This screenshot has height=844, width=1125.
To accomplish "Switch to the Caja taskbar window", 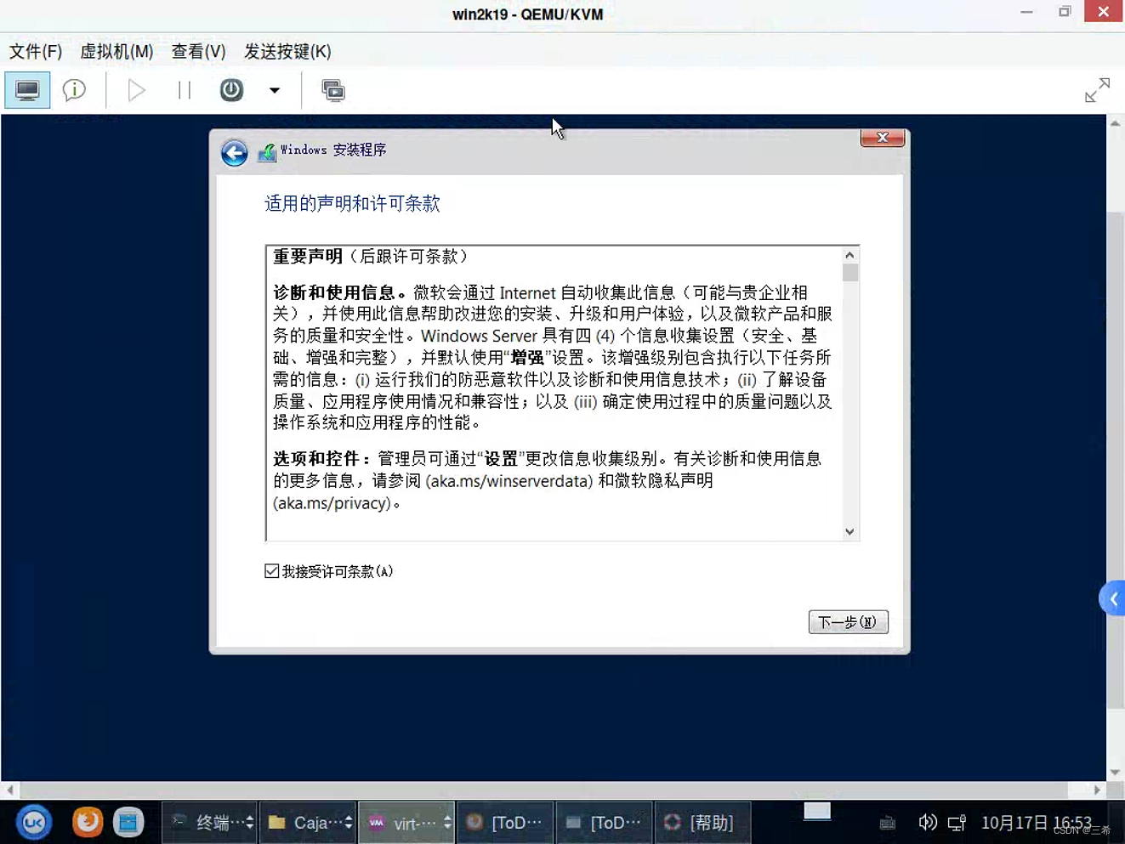I will [308, 823].
